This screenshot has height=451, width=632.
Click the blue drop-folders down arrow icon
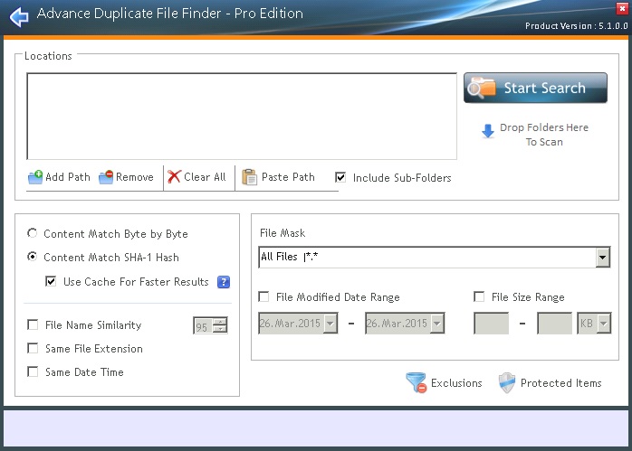click(x=488, y=131)
